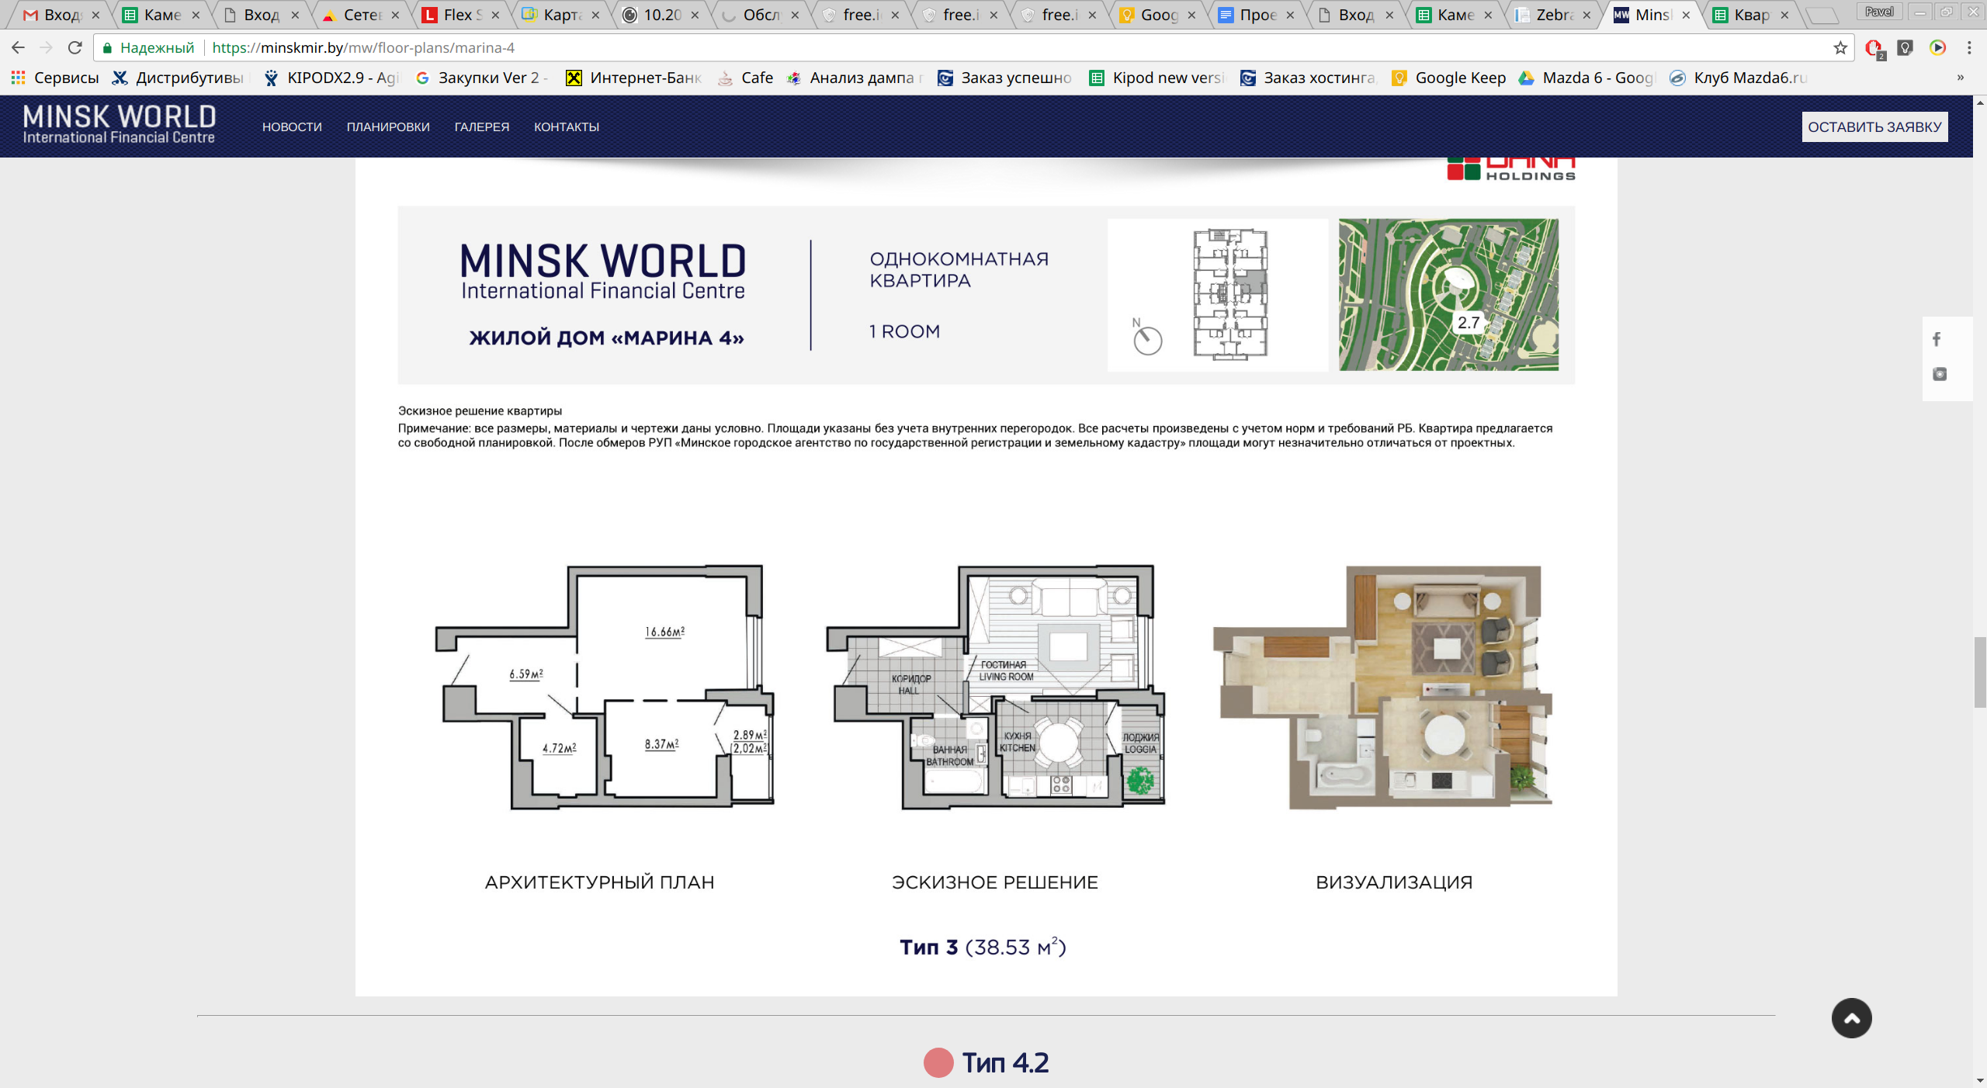1987x1088 pixels.
Task: Open the Kipod new version bookmark
Action: coord(1156,78)
